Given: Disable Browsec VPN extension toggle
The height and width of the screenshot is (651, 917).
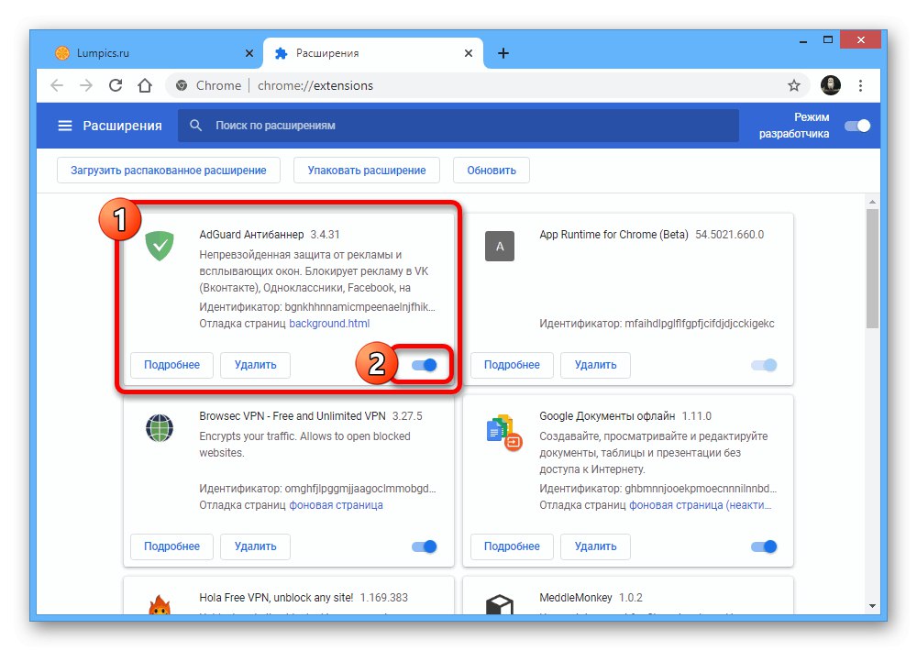Looking at the screenshot, I should tap(424, 546).
